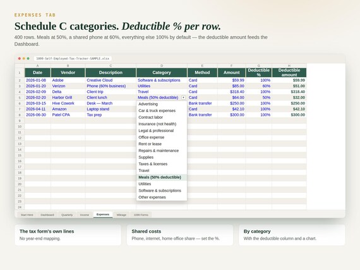This screenshot has width=360, height=270.
Task: Click the Deductible % column header
Action: click(x=259, y=73)
